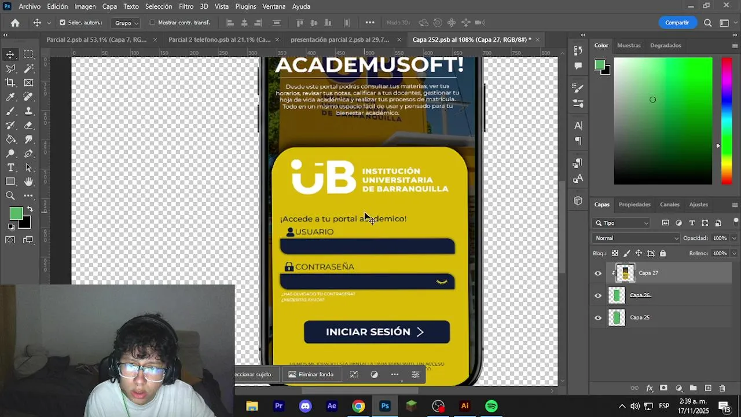The width and height of the screenshot is (741, 417).
Task: Select the Move tool in toolbar
Action: pyautogui.click(x=10, y=54)
